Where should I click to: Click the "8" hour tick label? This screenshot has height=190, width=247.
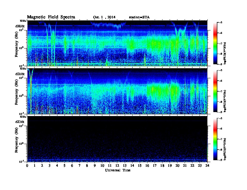(x=87, y=166)
